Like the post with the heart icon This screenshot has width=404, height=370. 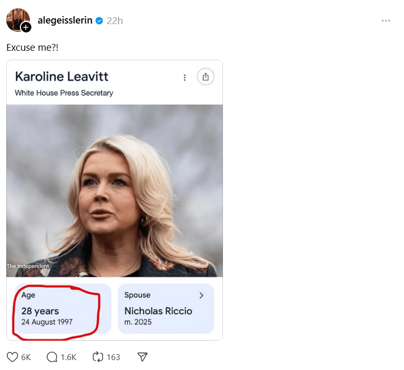[13, 357]
